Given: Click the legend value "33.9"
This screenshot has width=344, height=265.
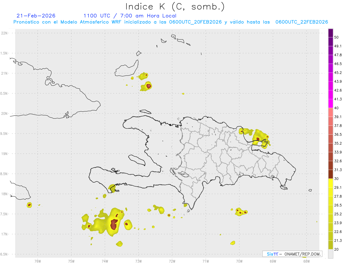Looking at the screenshot, I should tap(338, 152).
